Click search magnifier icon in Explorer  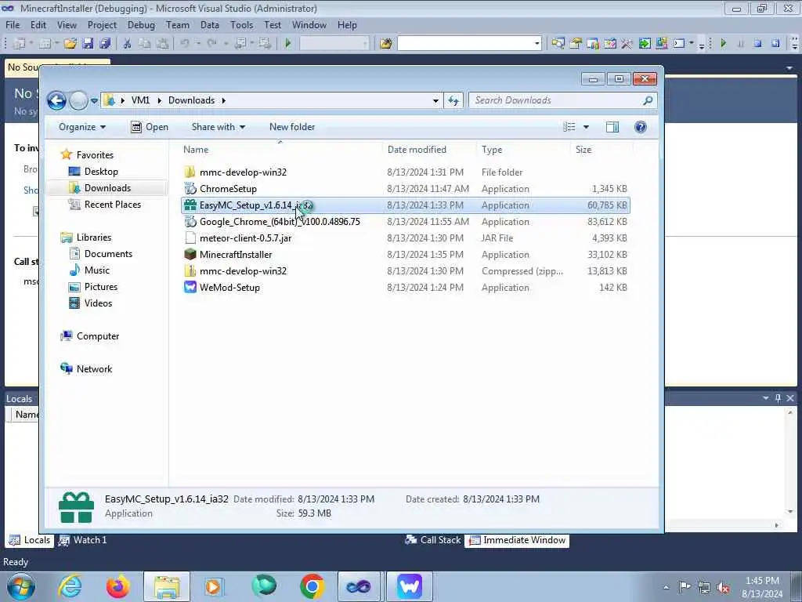pyautogui.click(x=648, y=100)
